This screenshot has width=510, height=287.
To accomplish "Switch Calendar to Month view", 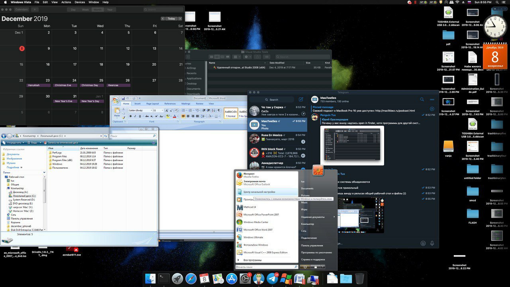I will [97, 9].
